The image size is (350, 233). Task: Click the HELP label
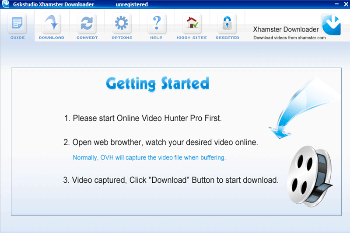[156, 38]
